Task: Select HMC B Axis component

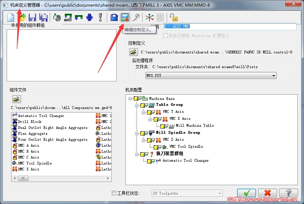Action: [x=26, y=151]
